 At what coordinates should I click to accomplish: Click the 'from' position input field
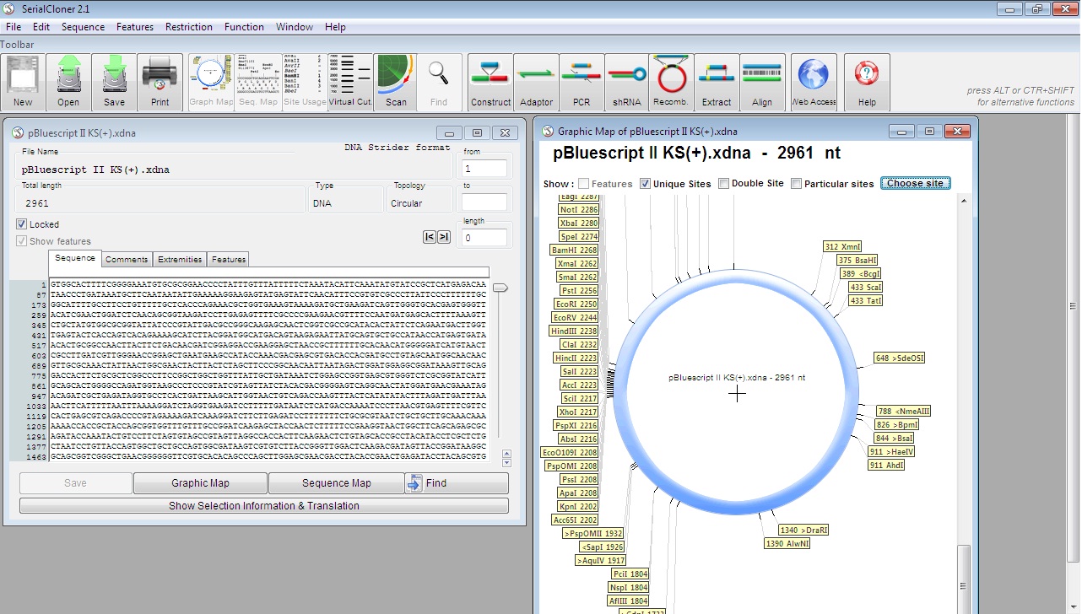tap(484, 169)
